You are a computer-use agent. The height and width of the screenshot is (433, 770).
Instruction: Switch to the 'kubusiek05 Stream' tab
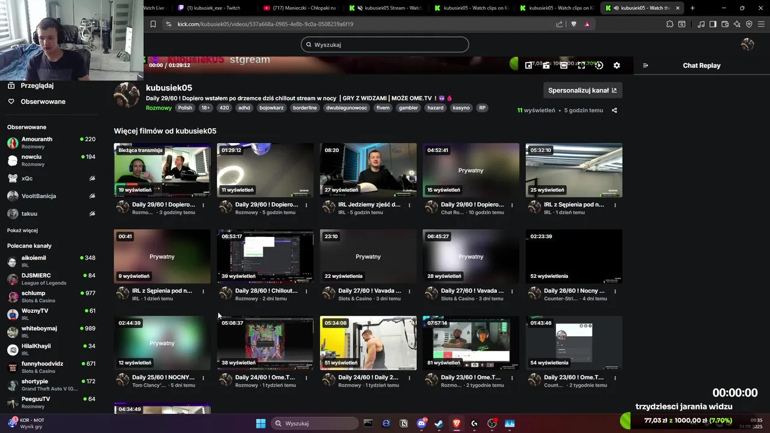click(385, 8)
